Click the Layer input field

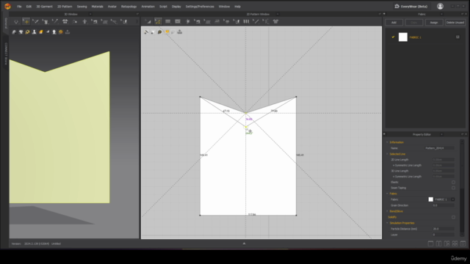coord(444,235)
